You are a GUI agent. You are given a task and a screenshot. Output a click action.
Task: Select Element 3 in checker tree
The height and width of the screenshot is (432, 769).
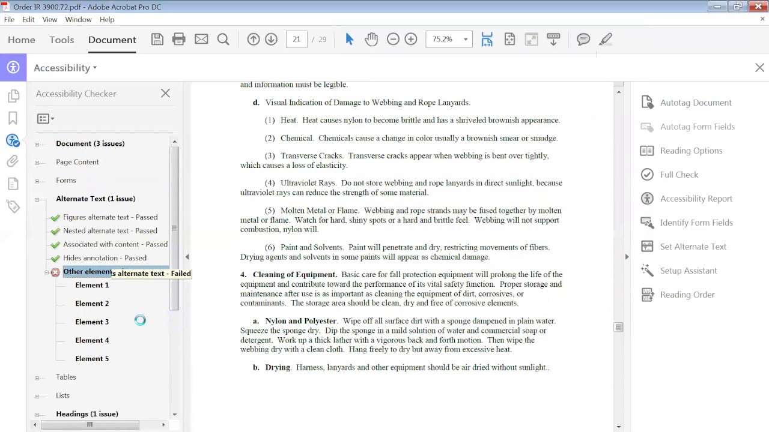tap(92, 322)
